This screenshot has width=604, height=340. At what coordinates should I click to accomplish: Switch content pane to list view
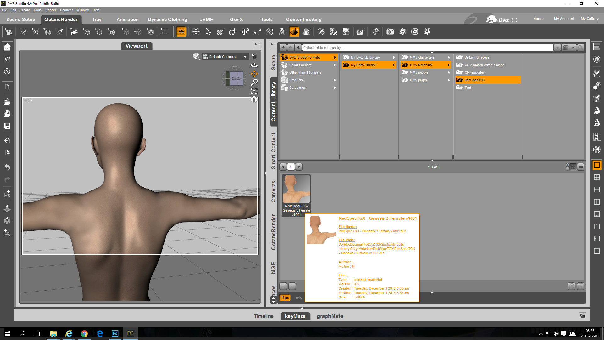click(x=581, y=167)
